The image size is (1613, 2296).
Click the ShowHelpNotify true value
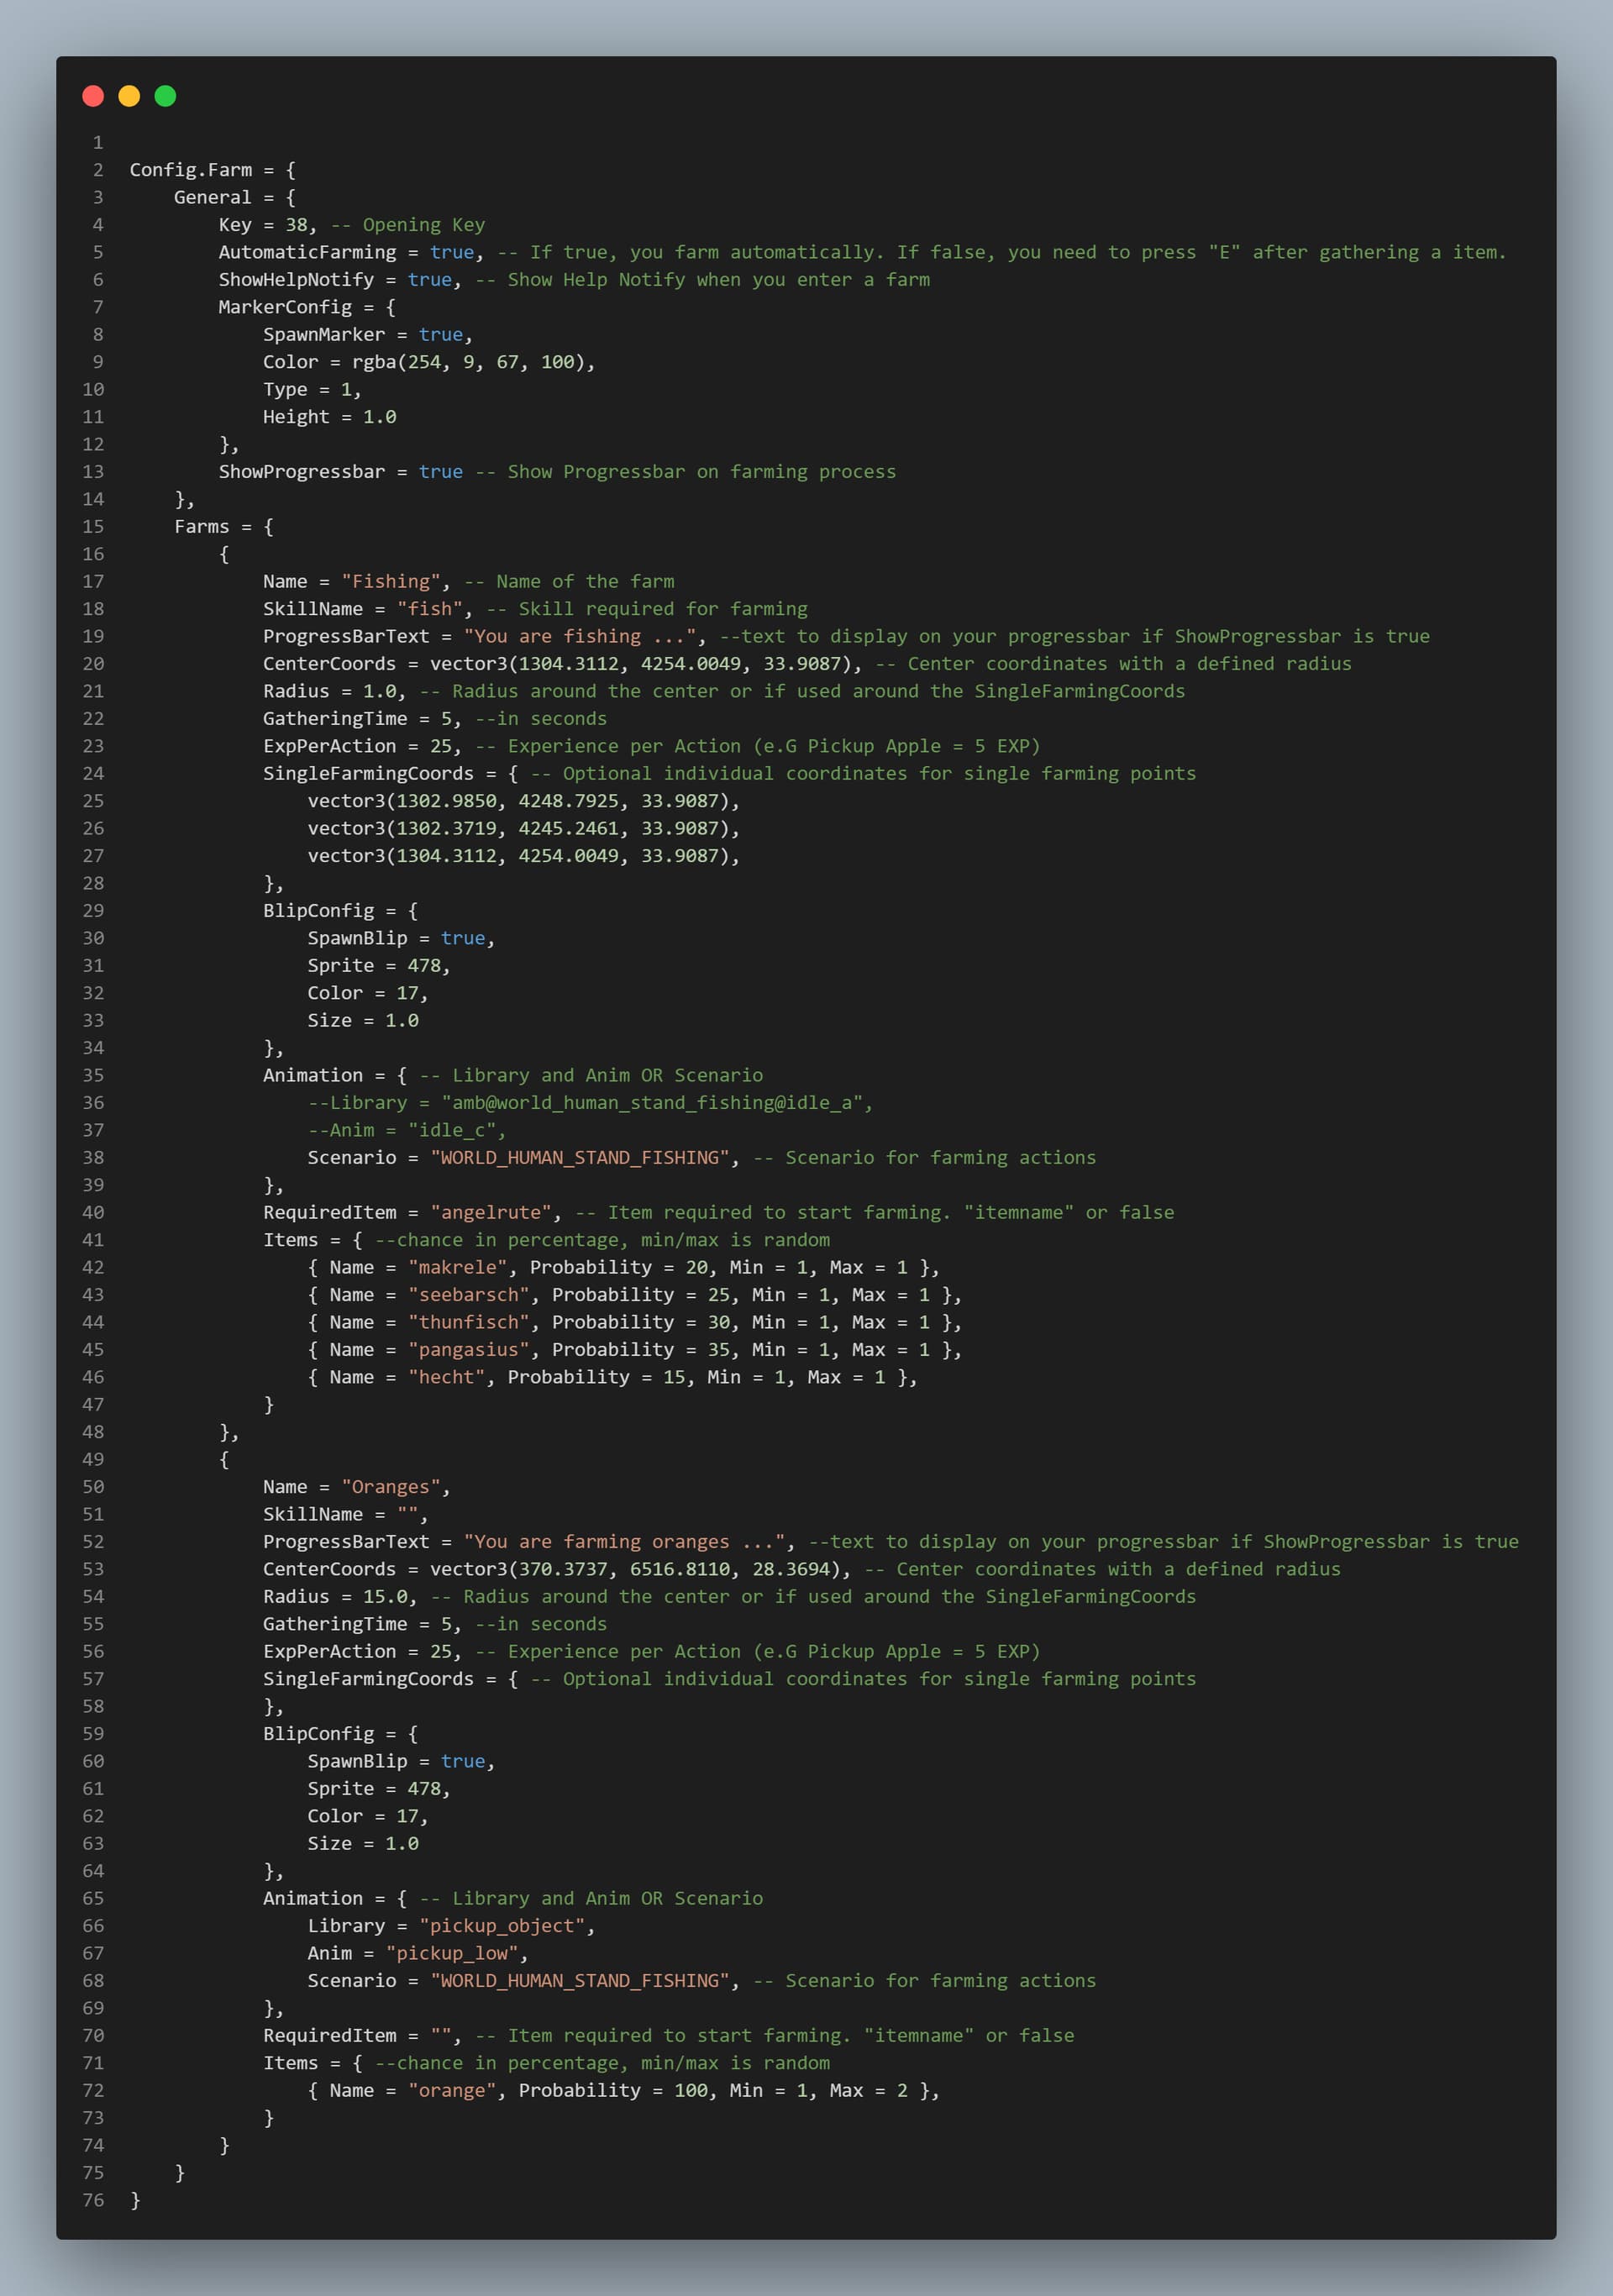[x=429, y=279]
